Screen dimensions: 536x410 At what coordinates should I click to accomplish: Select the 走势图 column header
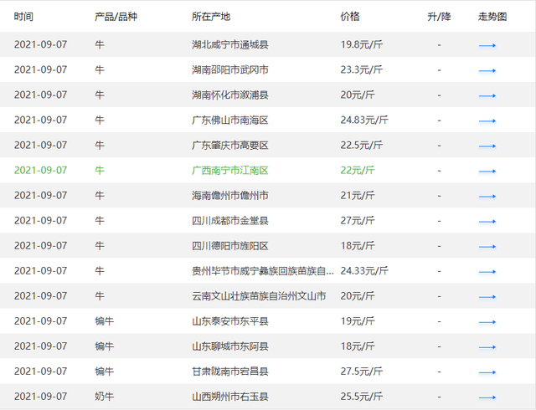click(492, 17)
